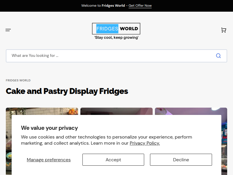Click the 'We value your privacy' heading

49,128
